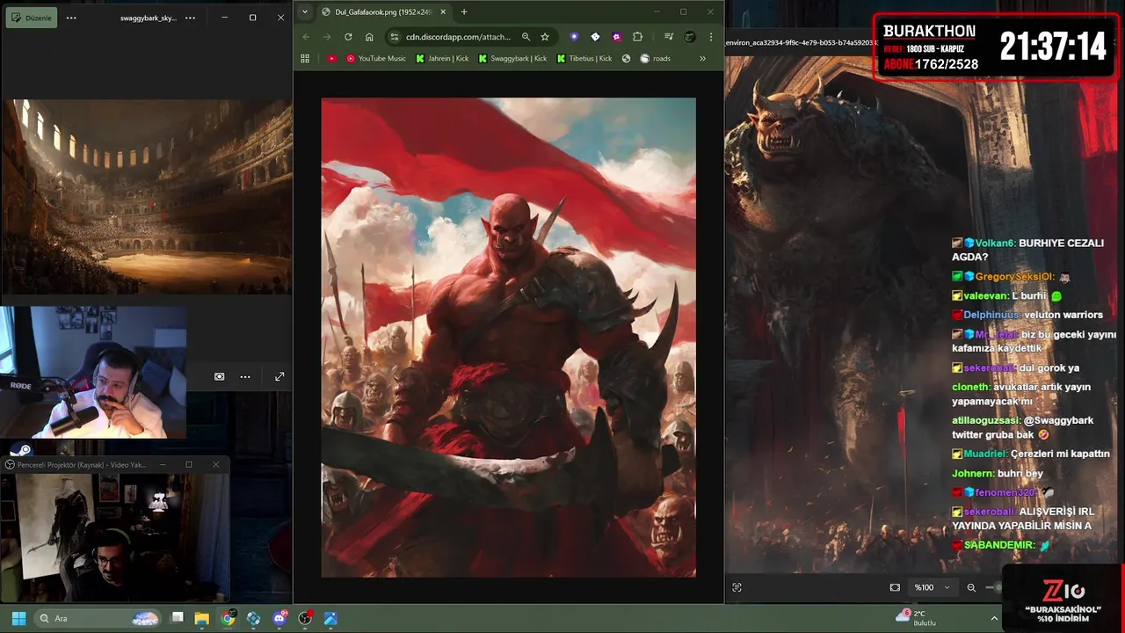
Task: Click the camera capture icon above webcam
Action: (220, 376)
